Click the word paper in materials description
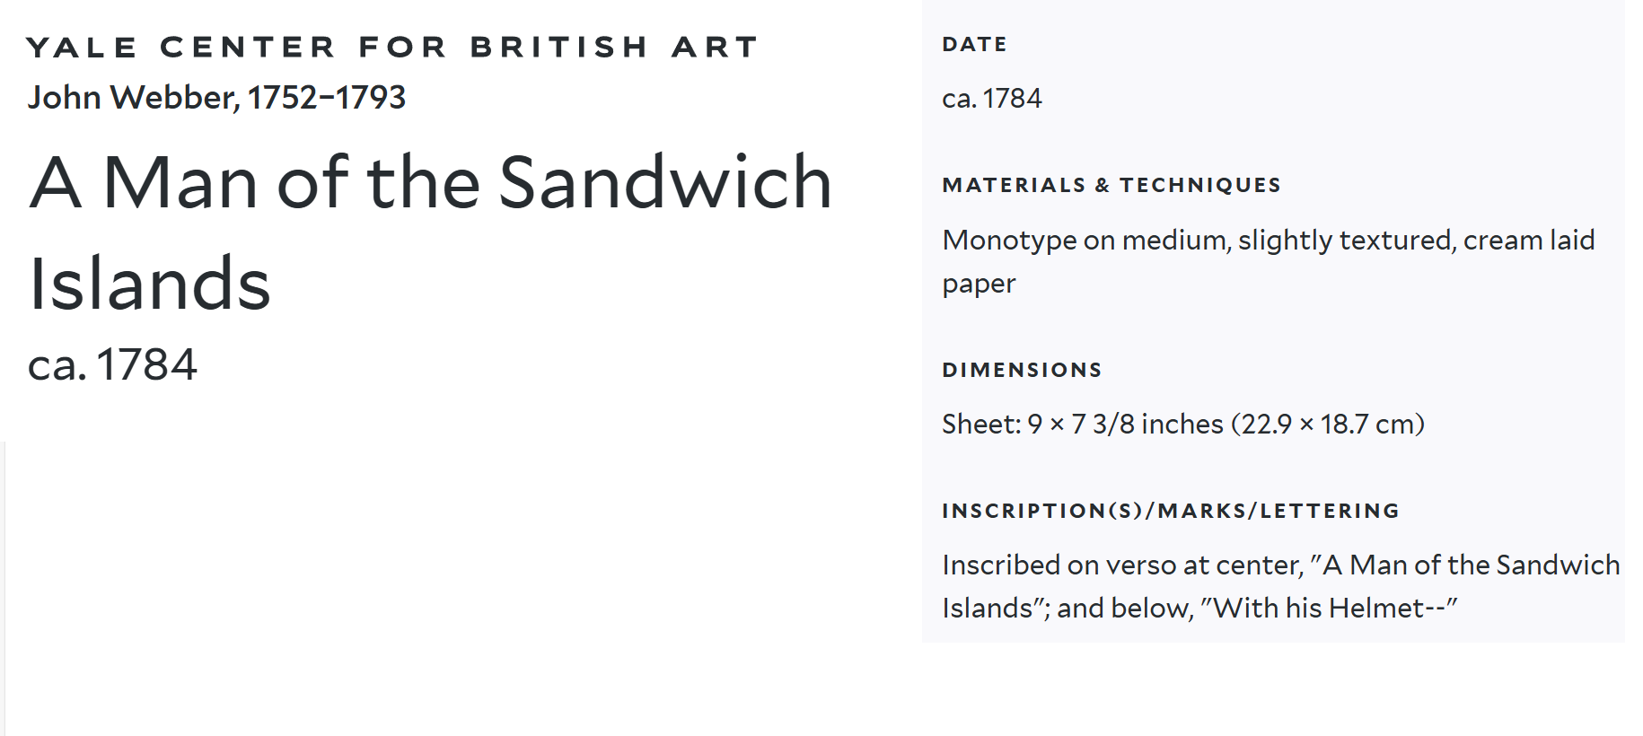 (979, 284)
